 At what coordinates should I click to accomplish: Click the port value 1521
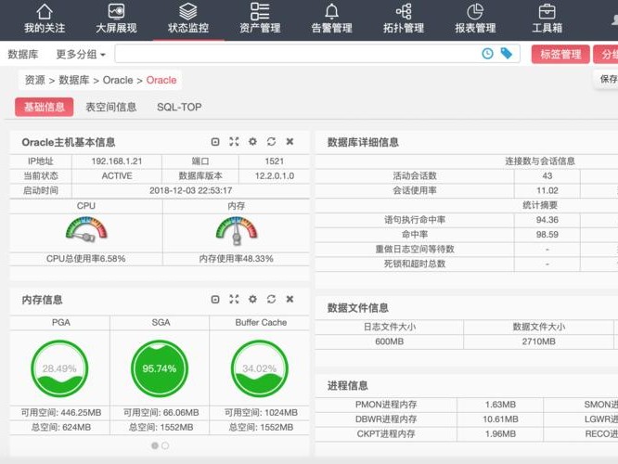click(275, 161)
